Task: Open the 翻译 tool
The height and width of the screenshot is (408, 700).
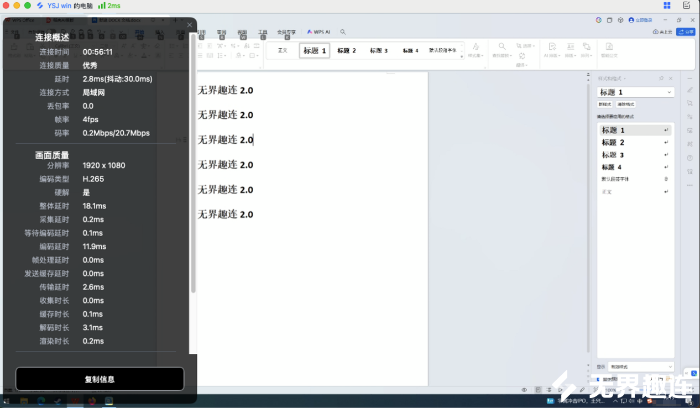Action: (522, 60)
